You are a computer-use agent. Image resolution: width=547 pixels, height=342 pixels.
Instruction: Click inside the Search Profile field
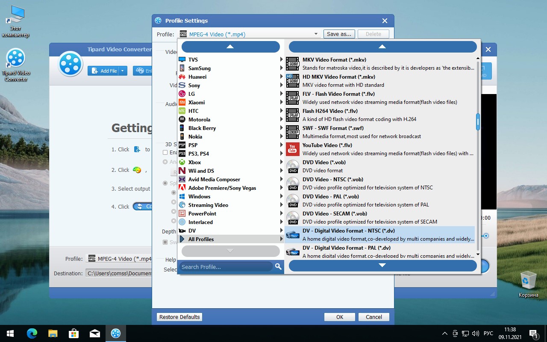(x=226, y=267)
